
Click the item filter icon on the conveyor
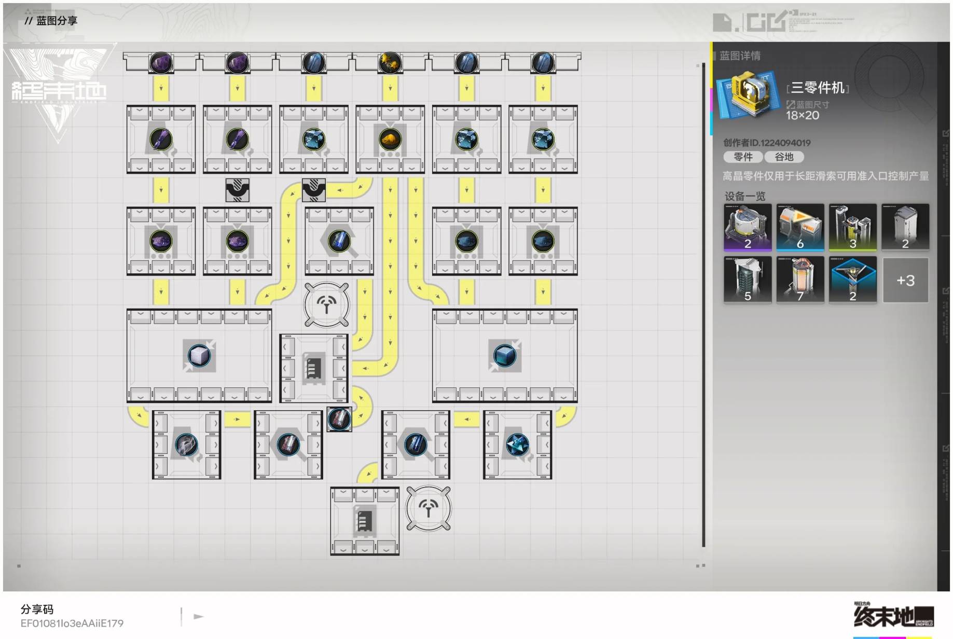[x=339, y=419]
